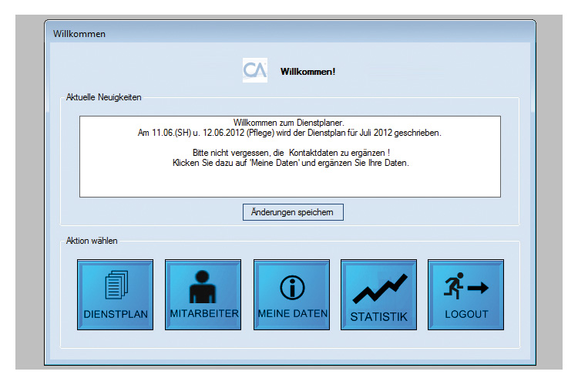
Task: Open the Statistik chart tile
Action: (x=378, y=295)
